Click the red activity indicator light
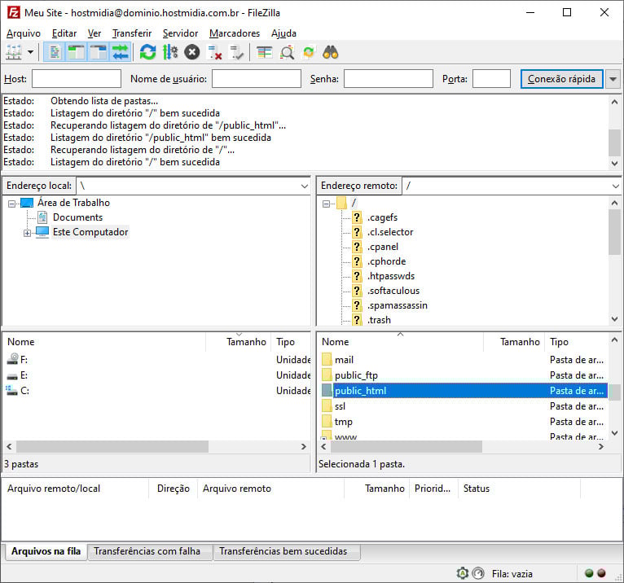624x583 pixels. pyautogui.click(x=602, y=573)
